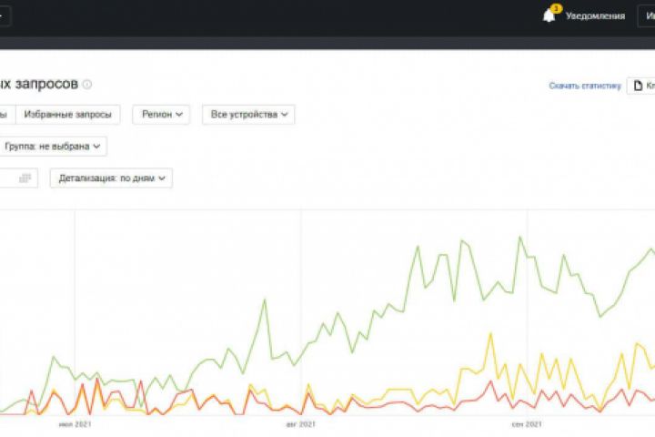Click the button at top-right header edge
The height and width of the screenshot is (437, 655).
(x=646, y=16)
